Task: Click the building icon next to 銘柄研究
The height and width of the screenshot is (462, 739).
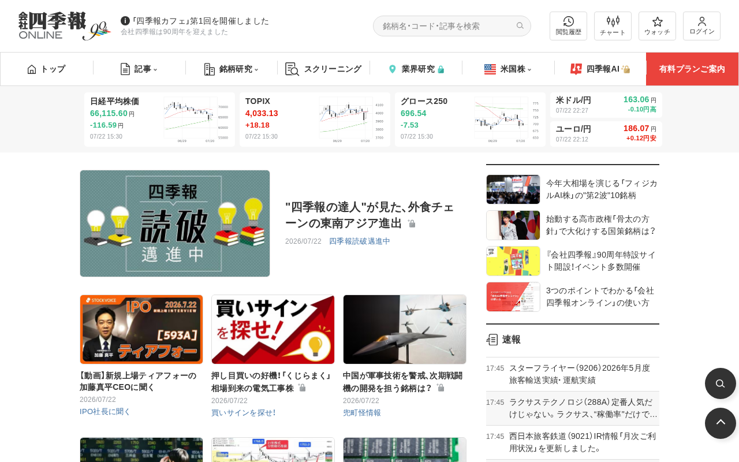Action: [210, 69]
